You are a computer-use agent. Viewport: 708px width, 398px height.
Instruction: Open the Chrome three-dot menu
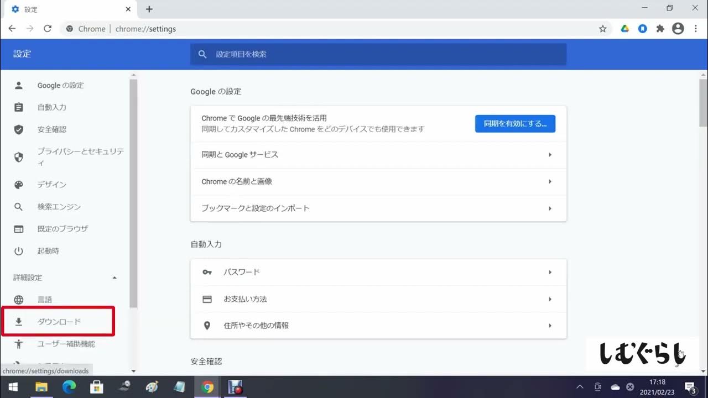click(695, 29)
